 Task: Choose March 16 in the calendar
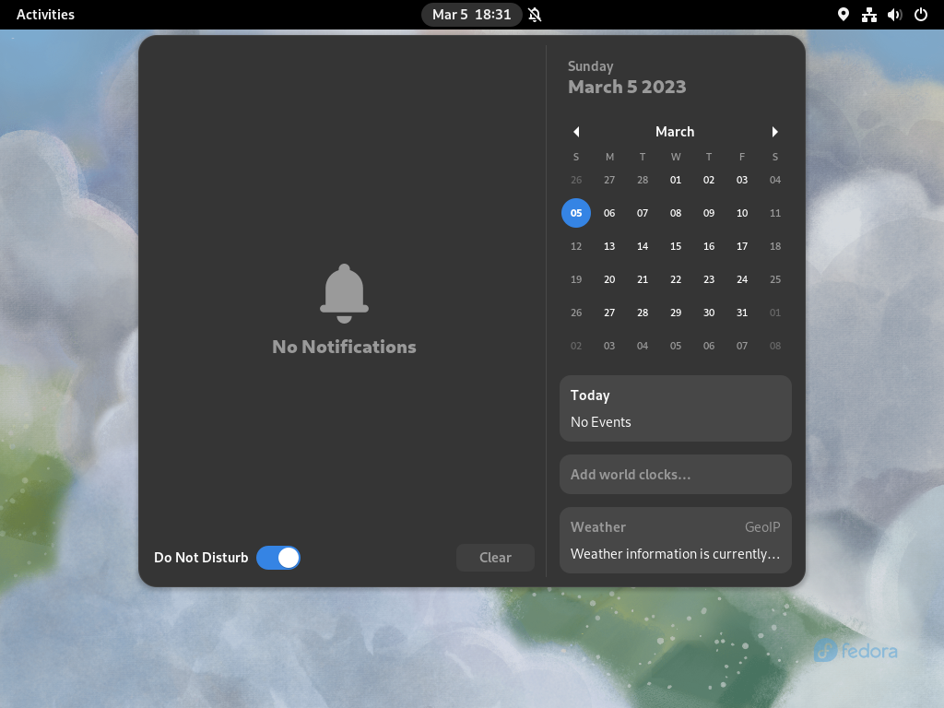709,246
